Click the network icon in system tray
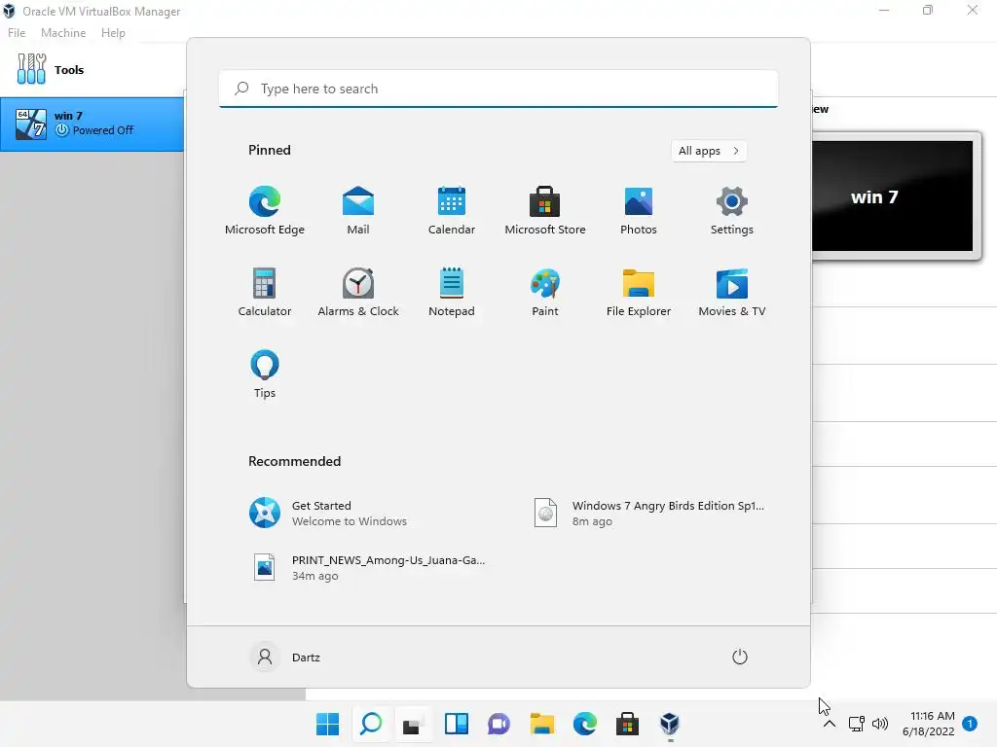The image size is (997, 747). (857, 724)
